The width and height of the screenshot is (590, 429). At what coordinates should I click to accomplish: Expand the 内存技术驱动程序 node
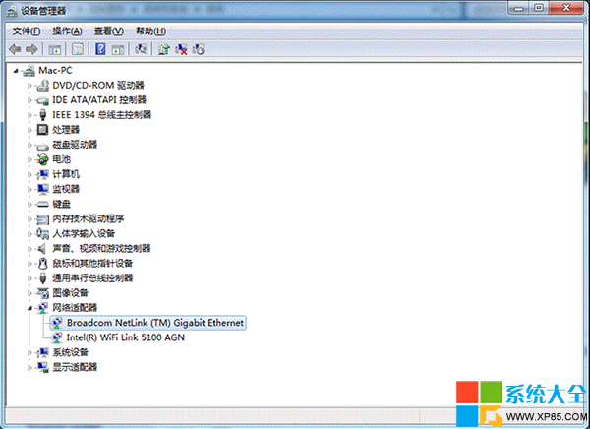point(29,218)
